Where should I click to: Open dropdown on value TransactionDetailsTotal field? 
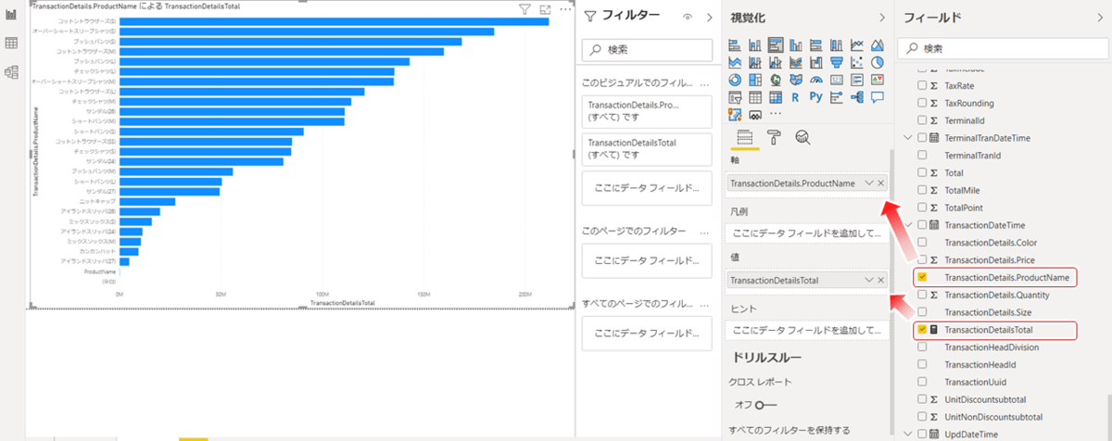click(x=868, y=280)
